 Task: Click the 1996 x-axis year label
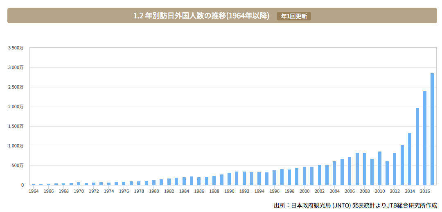click(x=274, y=191)
